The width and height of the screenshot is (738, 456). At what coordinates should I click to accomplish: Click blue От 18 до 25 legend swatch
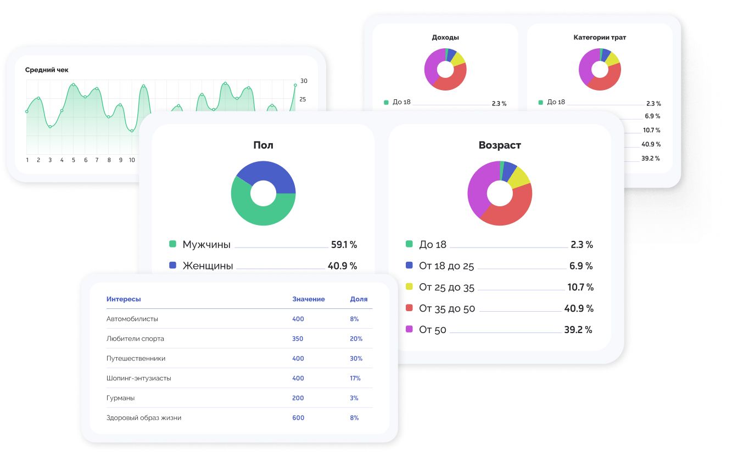409,266
